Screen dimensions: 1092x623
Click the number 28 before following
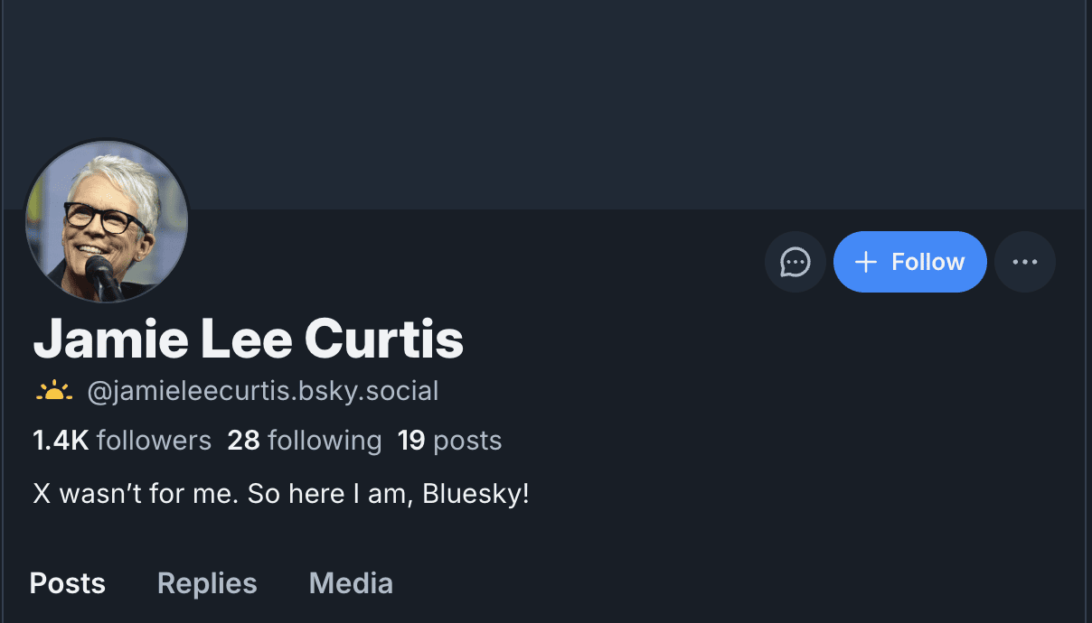point(243,441)
